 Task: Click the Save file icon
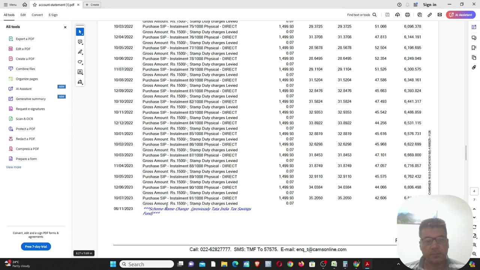[387, 15]
